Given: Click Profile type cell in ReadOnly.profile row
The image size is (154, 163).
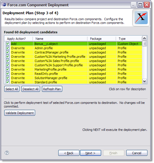Looking at the screenshot, I should pyautogui.click(x=129, y=74).
